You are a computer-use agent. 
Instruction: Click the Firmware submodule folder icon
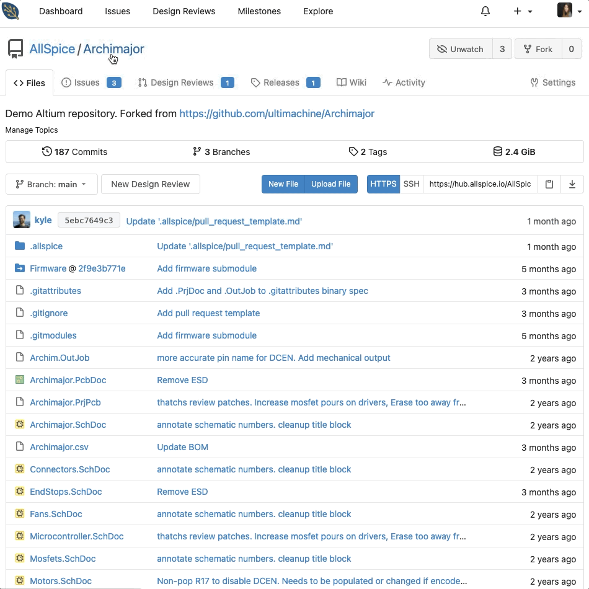(x=20, y=268)
